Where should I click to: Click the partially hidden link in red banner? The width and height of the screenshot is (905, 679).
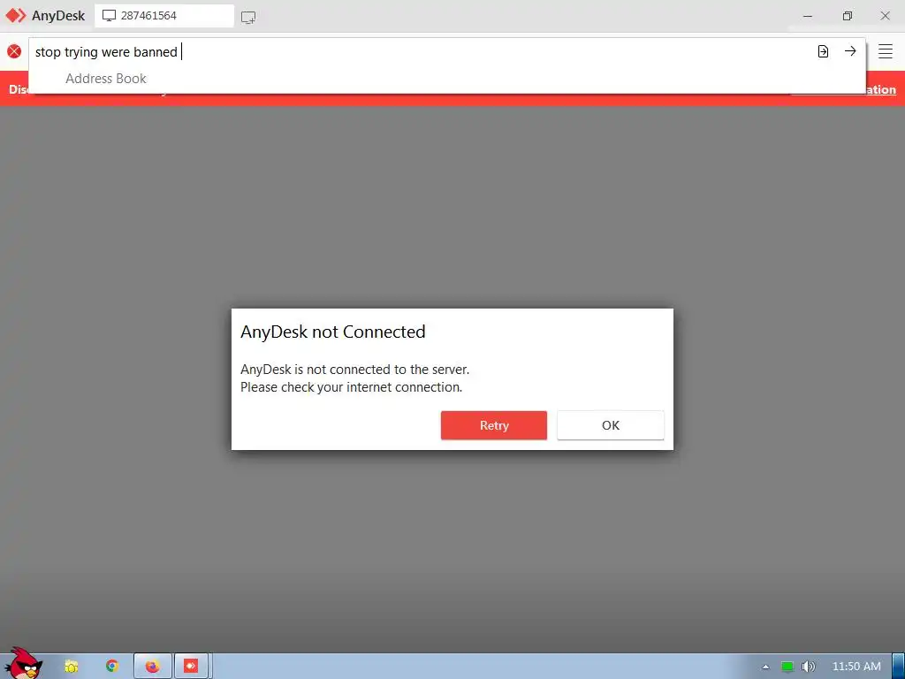[881, 89]
